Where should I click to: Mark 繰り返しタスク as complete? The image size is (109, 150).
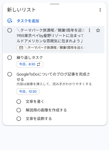point(10,58)
